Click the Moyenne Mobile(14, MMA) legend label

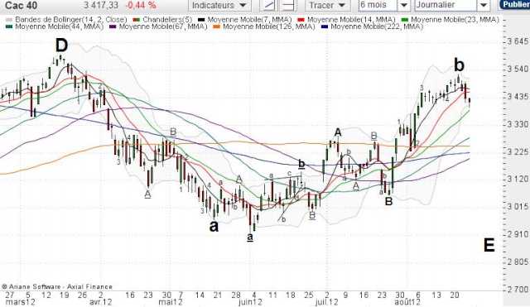[351, 20]
